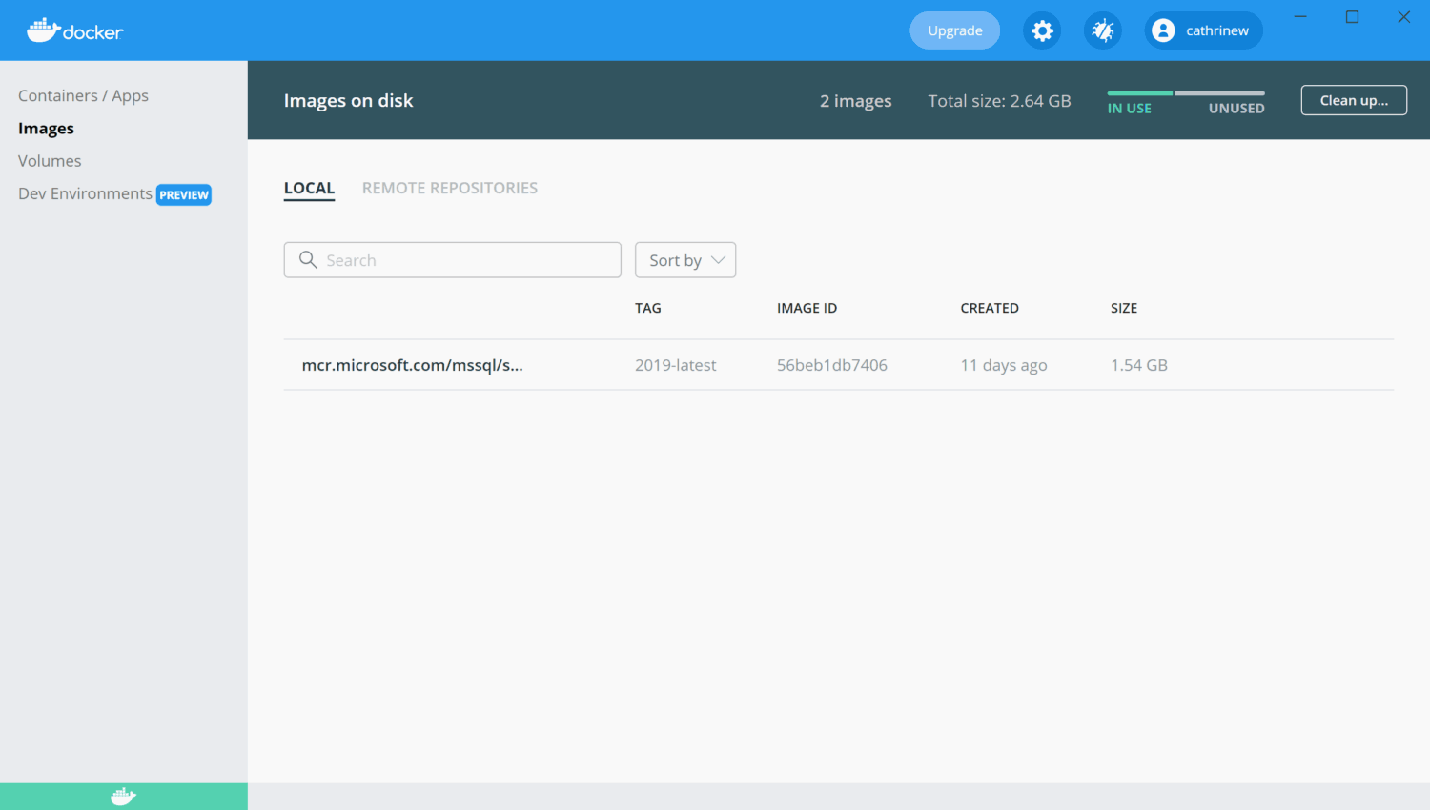
Task: Select the mcr.microsoft.com/mssql image row
Action: click(x=412, y=365)
